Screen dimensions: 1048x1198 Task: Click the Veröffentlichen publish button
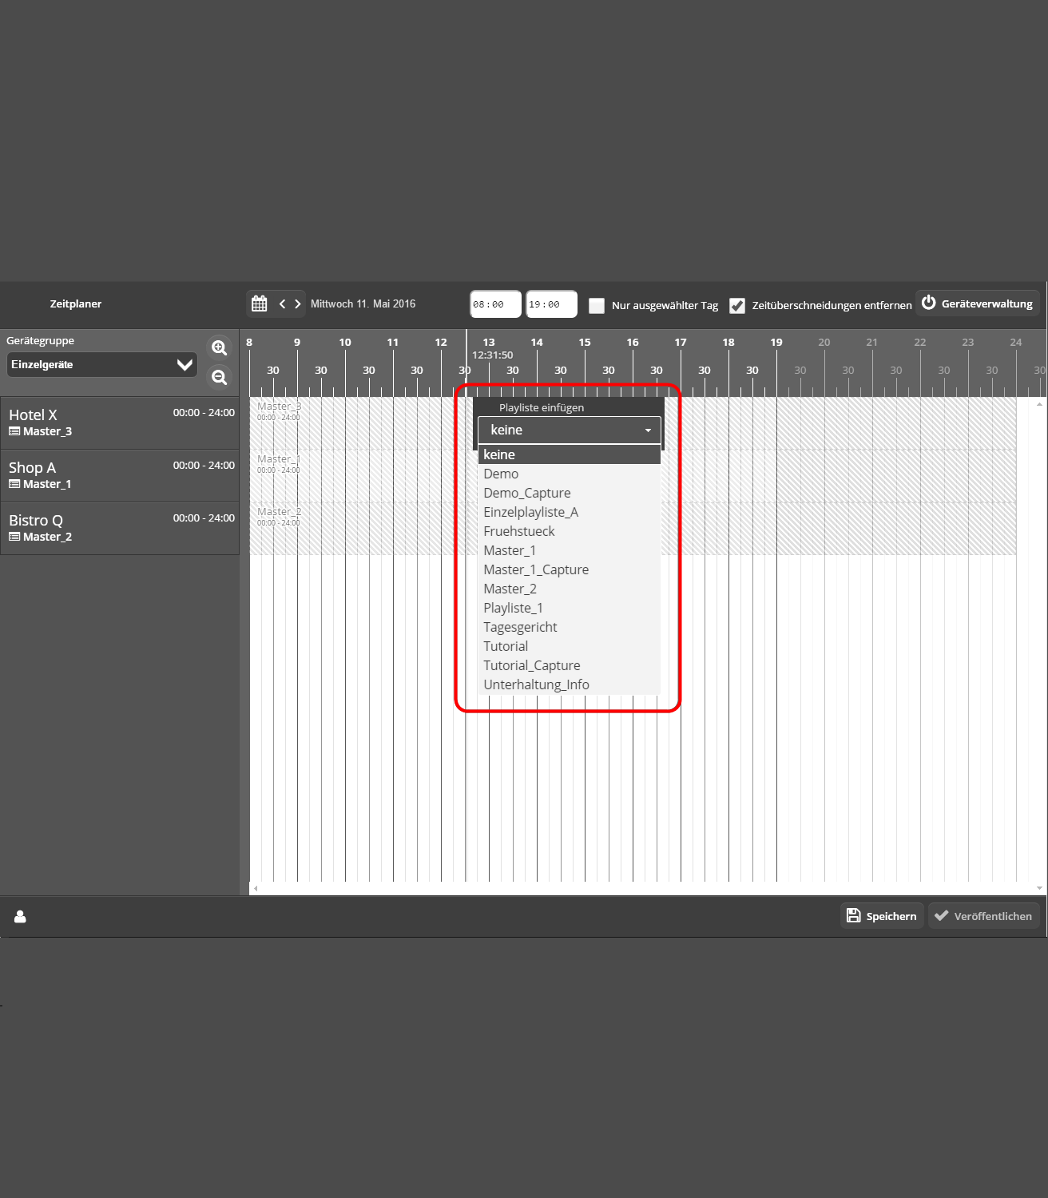tap(983, 916)
